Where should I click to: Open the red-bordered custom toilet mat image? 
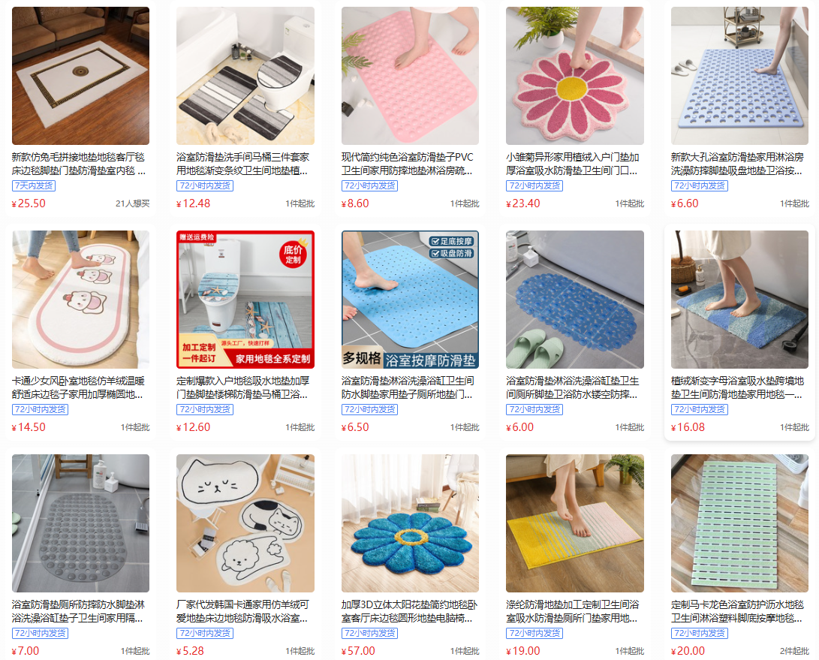pos(245,300)
